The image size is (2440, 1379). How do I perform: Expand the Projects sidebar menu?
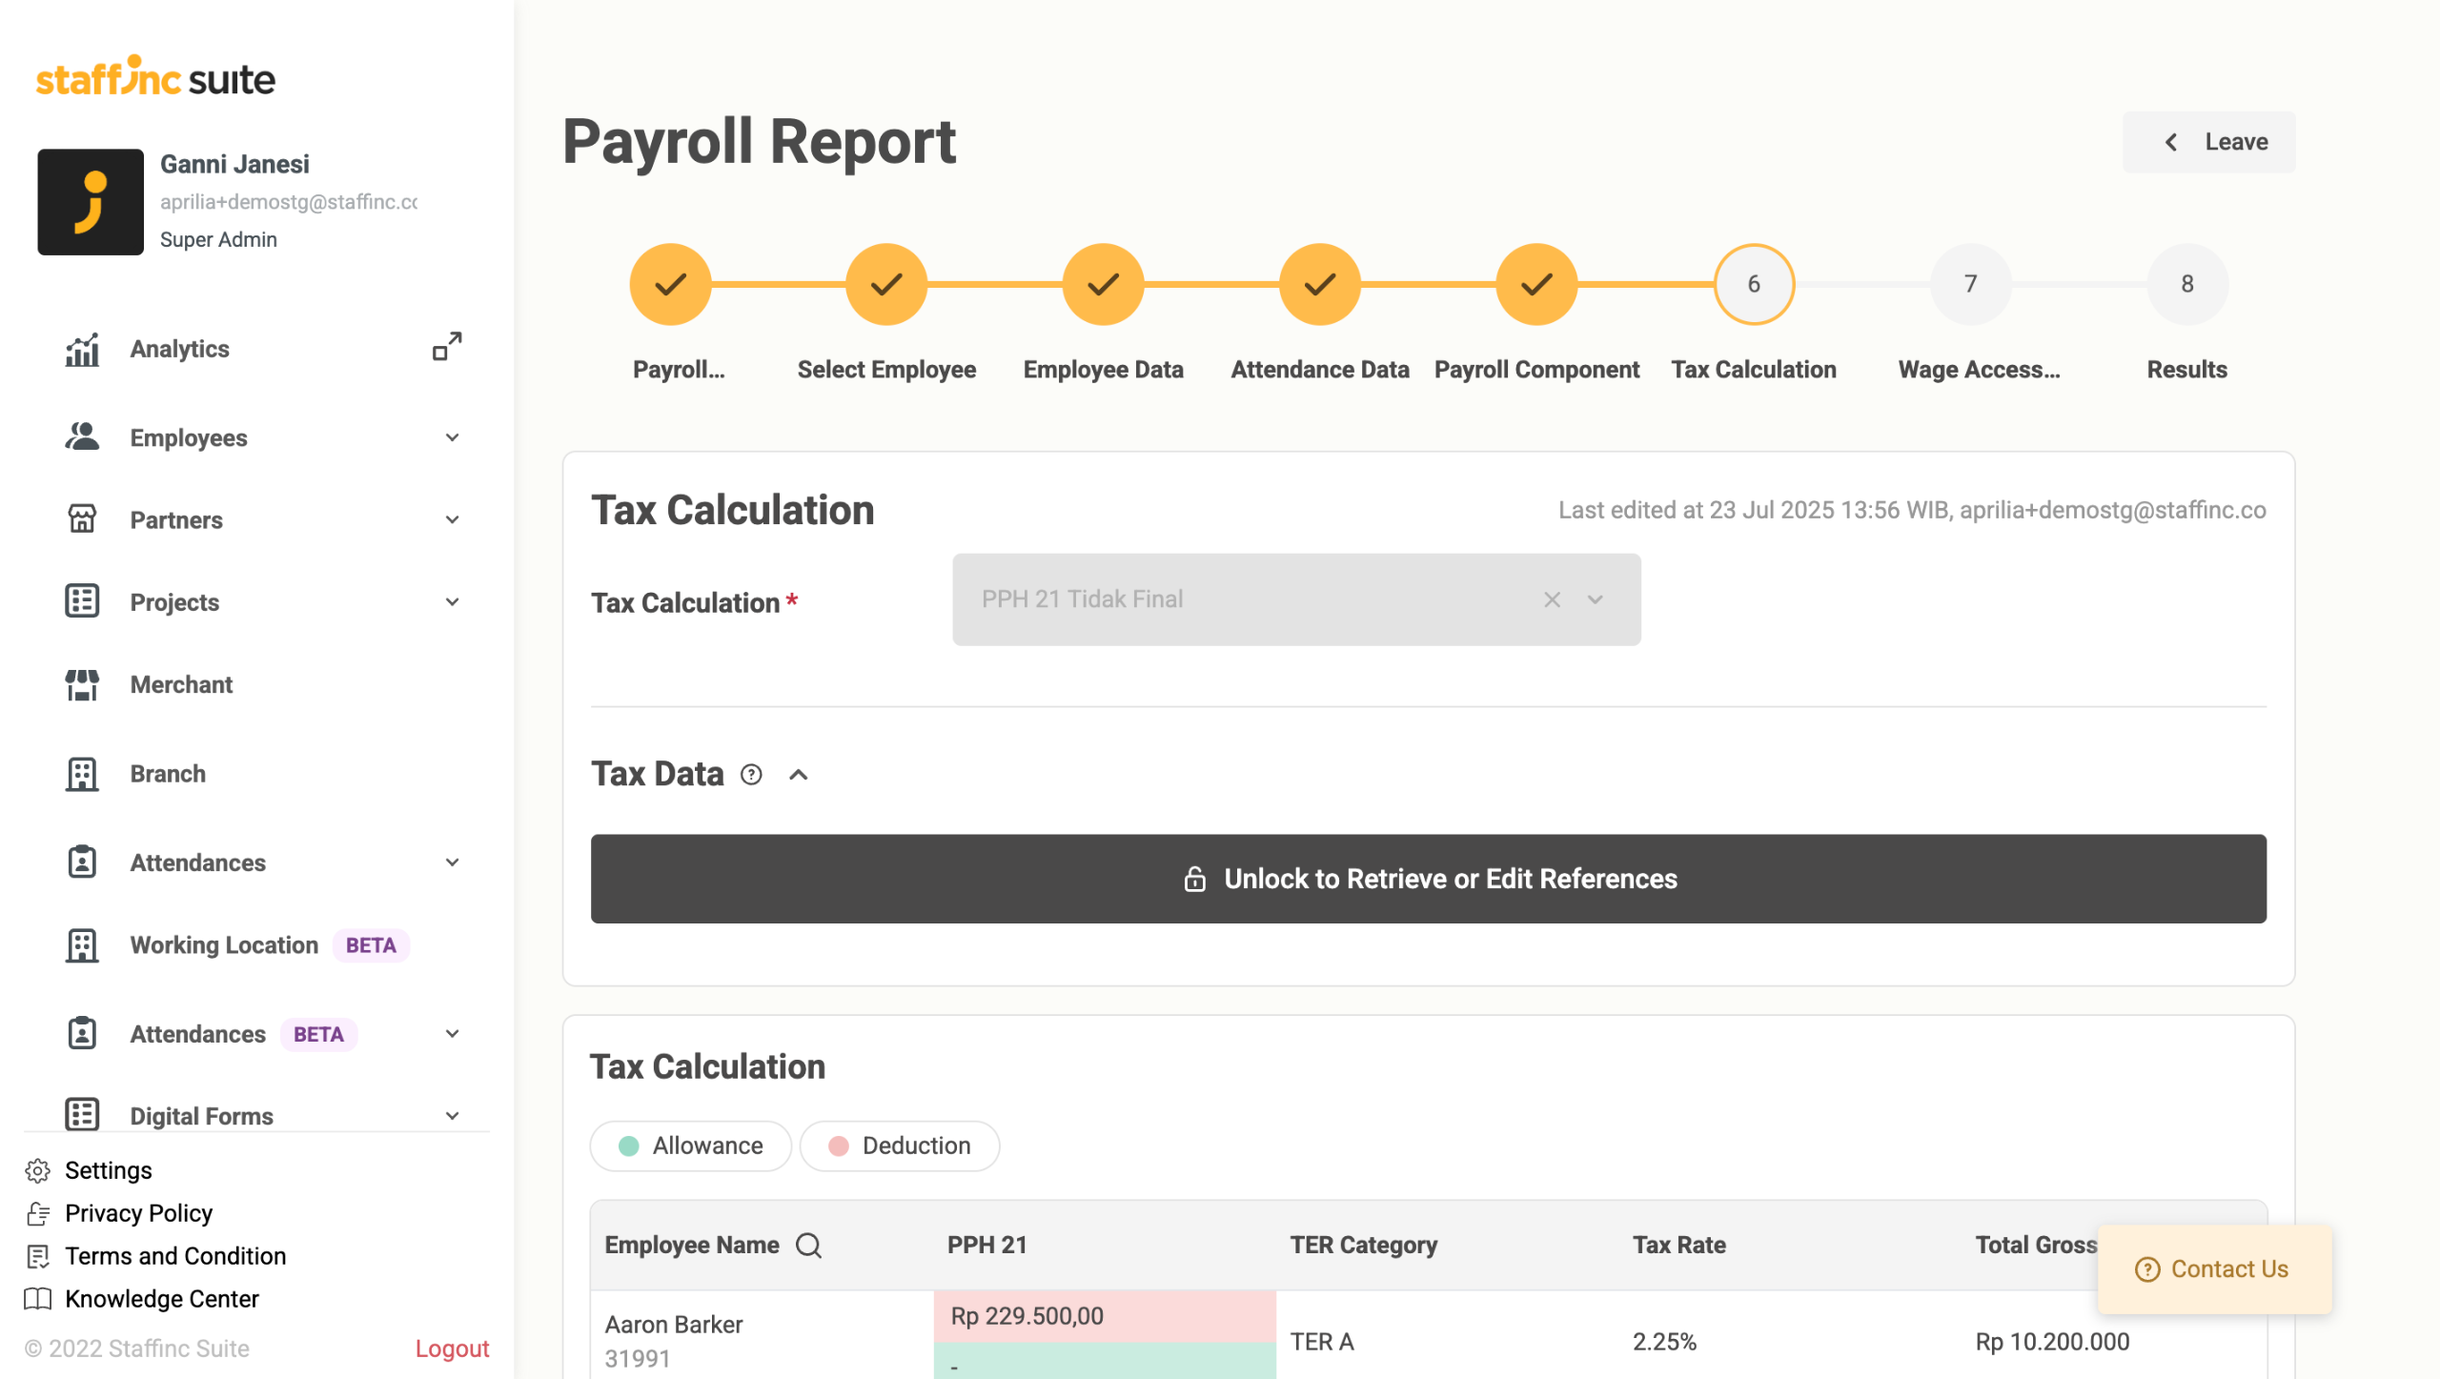pos(452,601)
